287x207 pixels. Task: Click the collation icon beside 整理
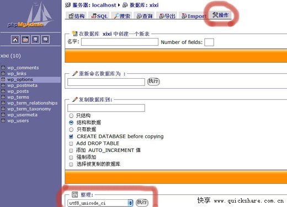coord(75,194)
